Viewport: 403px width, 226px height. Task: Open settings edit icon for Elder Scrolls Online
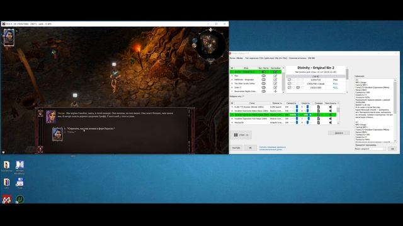tap(275, 83)
